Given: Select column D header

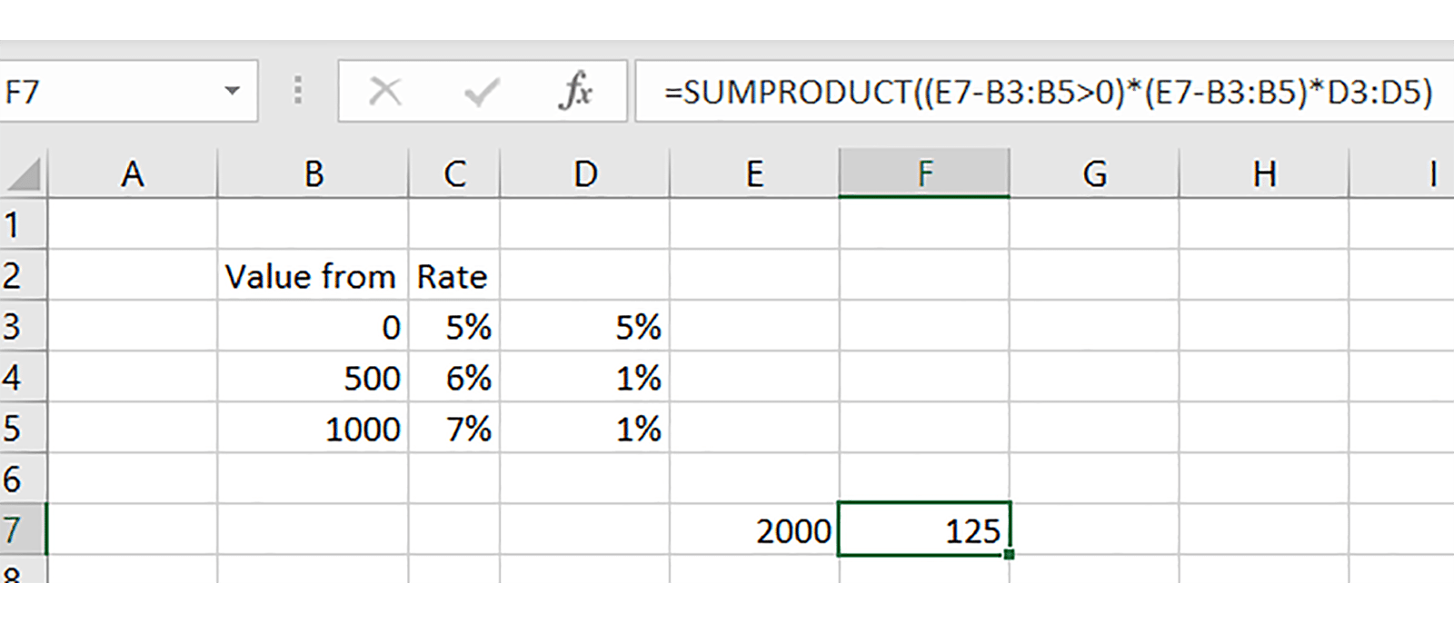Looking at the screenshot, I should 584,173.
